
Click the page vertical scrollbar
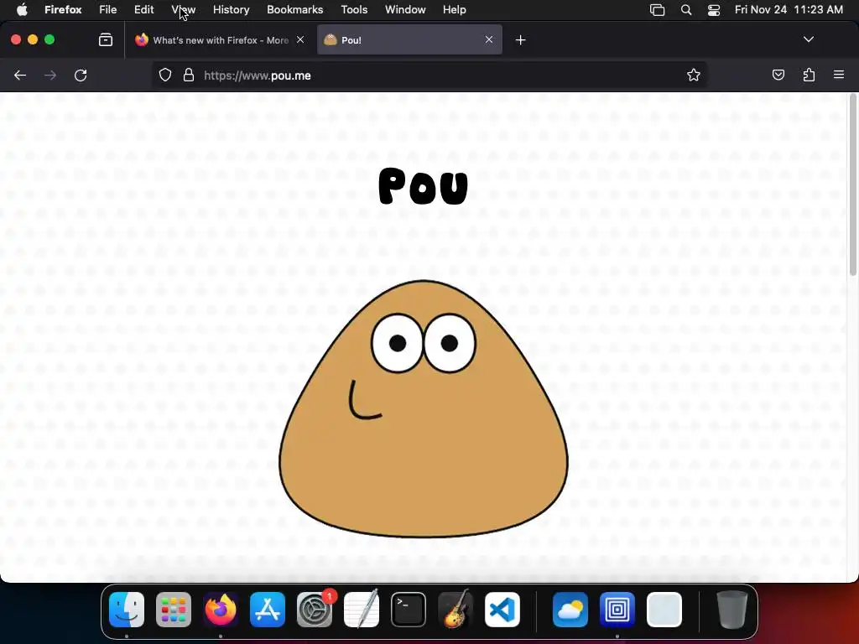click(x=853, y=185)
